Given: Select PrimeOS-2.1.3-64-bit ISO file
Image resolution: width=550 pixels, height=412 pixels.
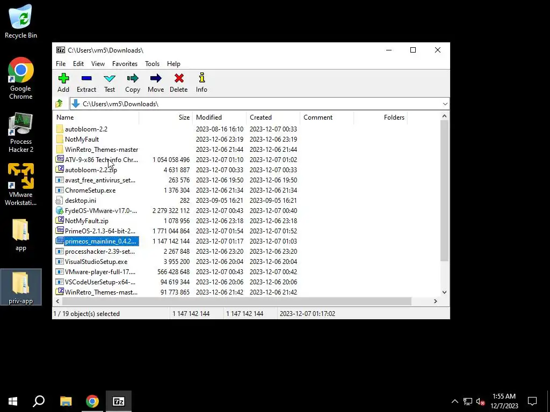Looking at the screenshot, I should pos(100,231).
